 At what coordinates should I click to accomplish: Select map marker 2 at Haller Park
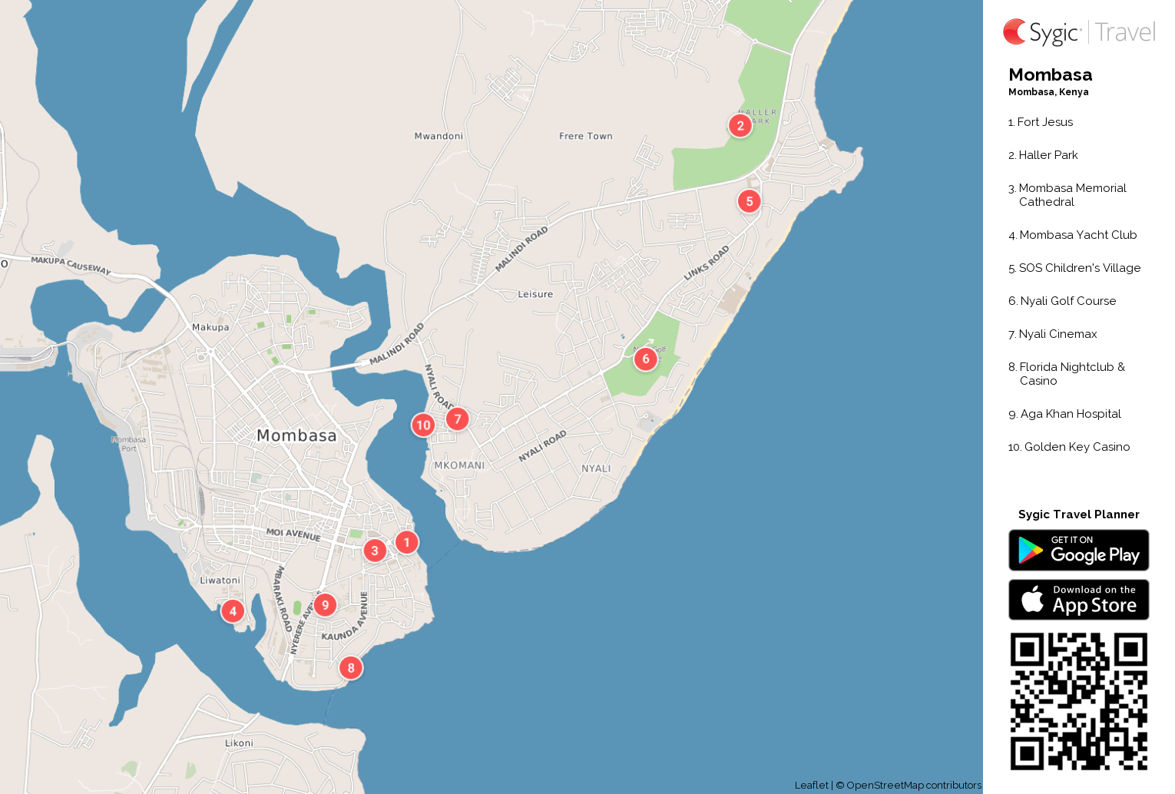click(x=740, y=126)
